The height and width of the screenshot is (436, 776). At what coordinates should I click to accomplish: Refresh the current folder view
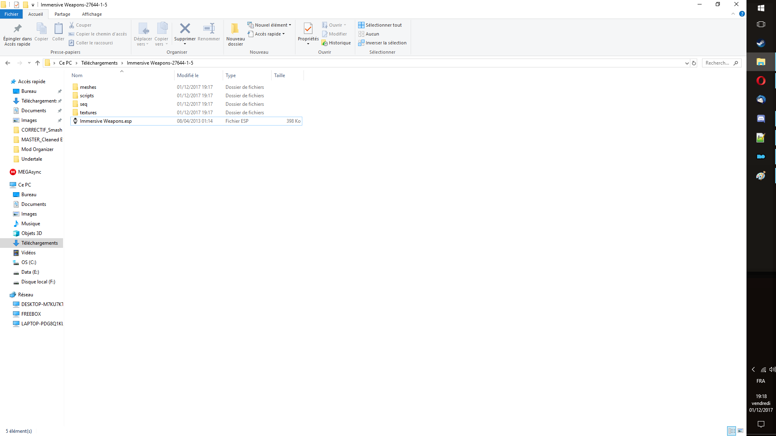[694, 63]
